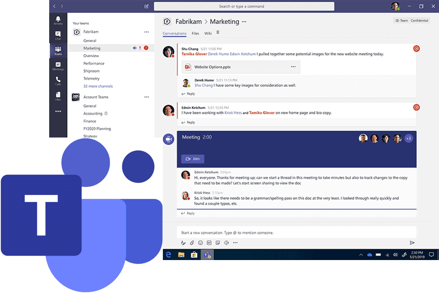Select the Performance channel
Image resolution: width=439 pixels, height=293 pixels.
point(94,63)
